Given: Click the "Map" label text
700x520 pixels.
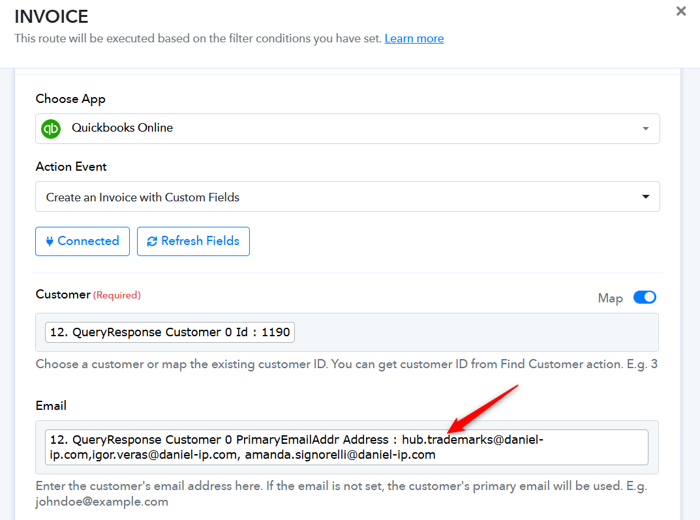Looking at the screenshot, I should (x=610, y=298).
